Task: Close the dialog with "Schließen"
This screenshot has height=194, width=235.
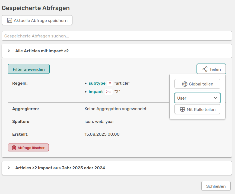Action: pyautogui.click(x=216, y=186)
